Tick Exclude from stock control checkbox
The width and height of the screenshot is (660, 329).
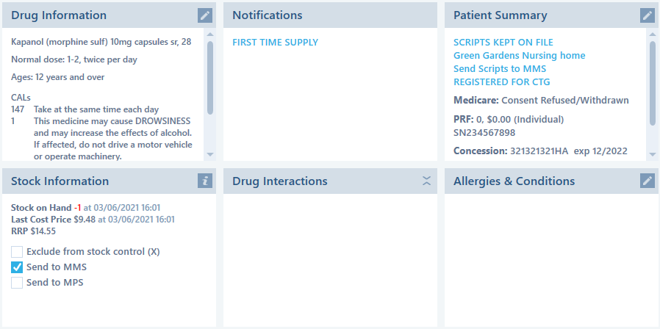[17, 252]
